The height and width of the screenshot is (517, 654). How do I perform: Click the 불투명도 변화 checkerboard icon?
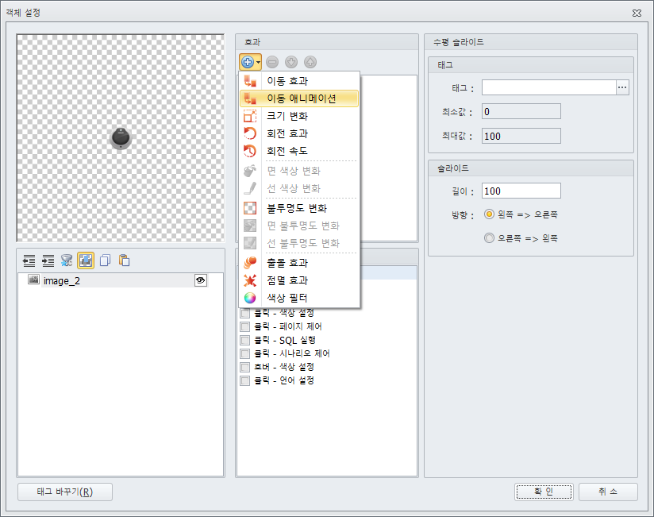pos(250,208)
